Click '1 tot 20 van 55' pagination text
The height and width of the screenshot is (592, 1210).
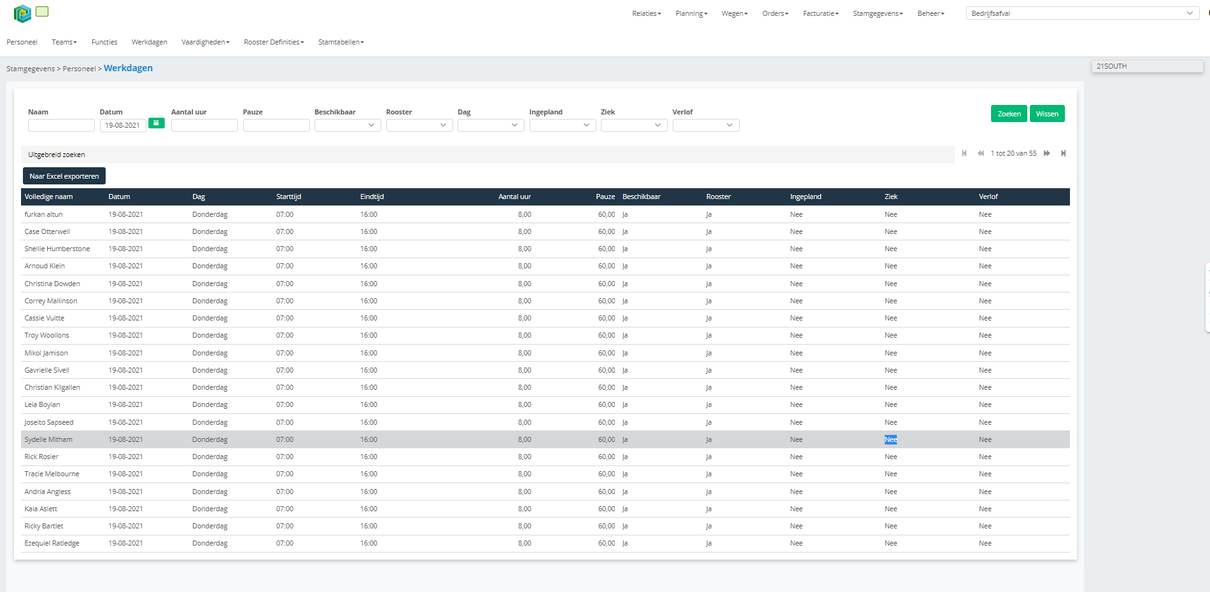point(1013,153)
